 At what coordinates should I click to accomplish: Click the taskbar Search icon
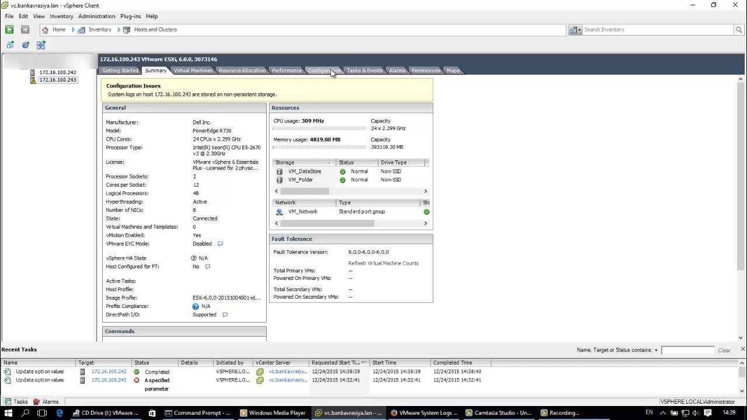tap(26, 413)
